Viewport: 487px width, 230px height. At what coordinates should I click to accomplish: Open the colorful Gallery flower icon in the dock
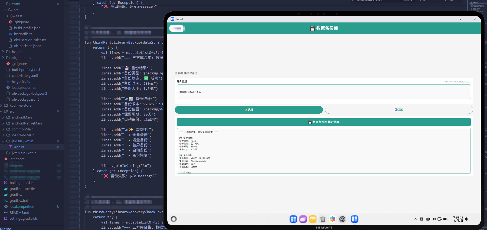(x=332, y=219)
